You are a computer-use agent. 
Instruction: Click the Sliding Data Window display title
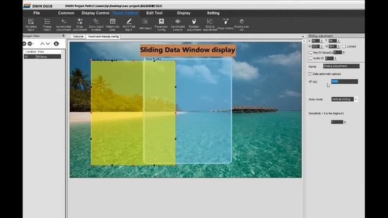point(187,50)
